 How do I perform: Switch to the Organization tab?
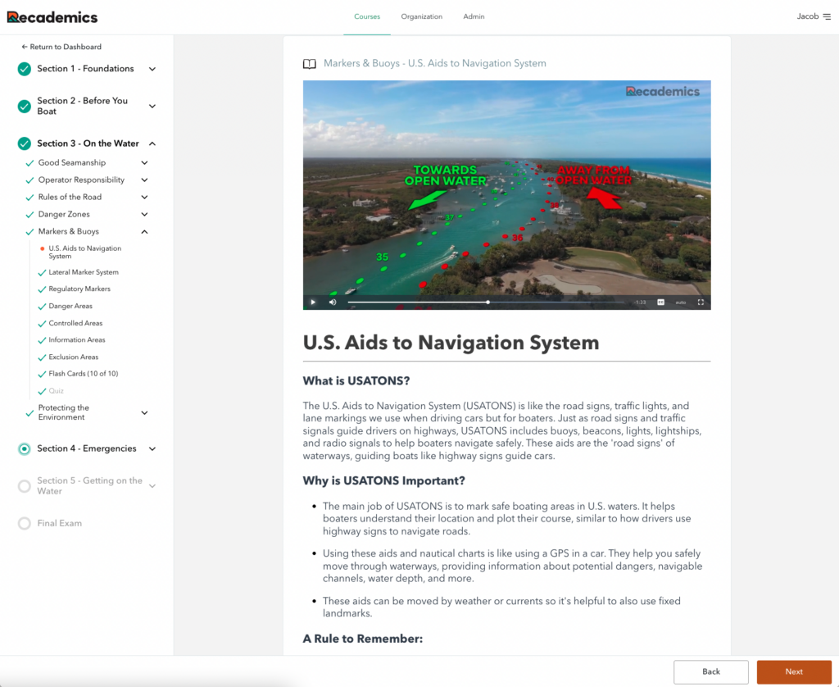421,16
